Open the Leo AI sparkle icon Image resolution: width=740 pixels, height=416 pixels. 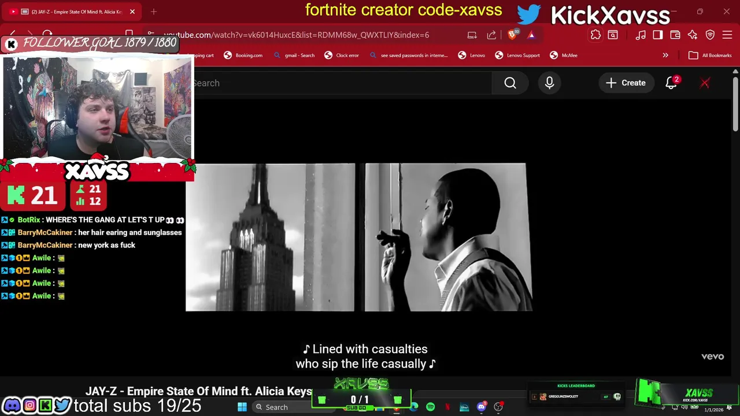(x=693, y=35)
